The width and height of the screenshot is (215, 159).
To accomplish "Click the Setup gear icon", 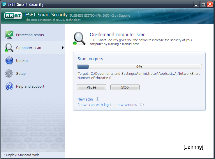I will 9,73.
